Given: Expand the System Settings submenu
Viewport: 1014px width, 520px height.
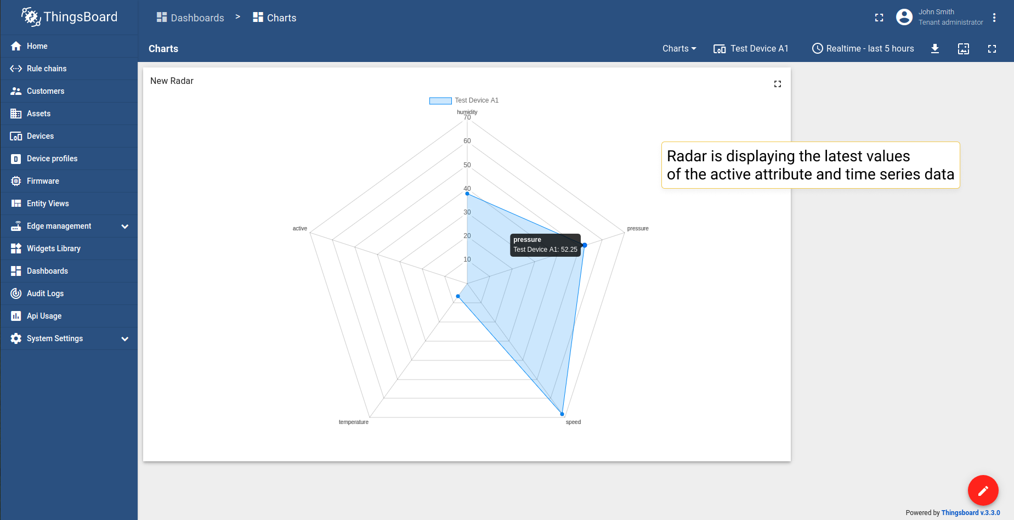Looking at the screenshot, I should pos(124,338).
